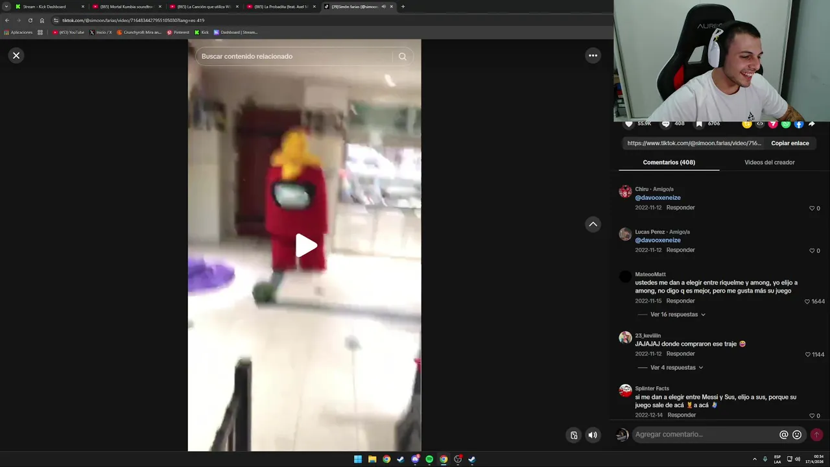Screen dimensions: 830x467
Task: Open MateooMatt's profile name
Action: click(650, 274)
